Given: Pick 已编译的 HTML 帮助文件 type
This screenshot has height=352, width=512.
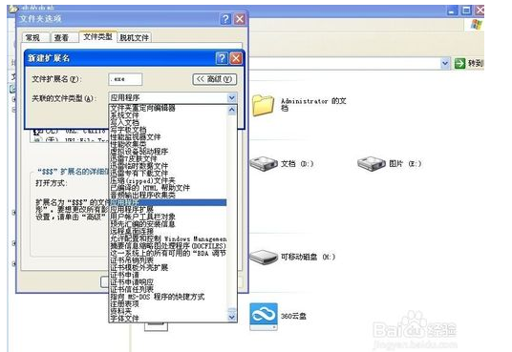Looking at the screenshot, I should click(168, 188).
